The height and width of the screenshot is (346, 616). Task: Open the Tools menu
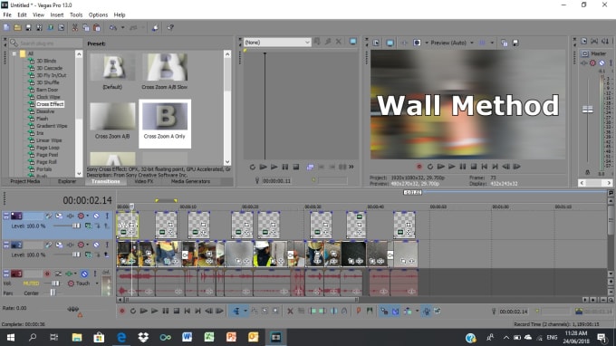point(76,14)
